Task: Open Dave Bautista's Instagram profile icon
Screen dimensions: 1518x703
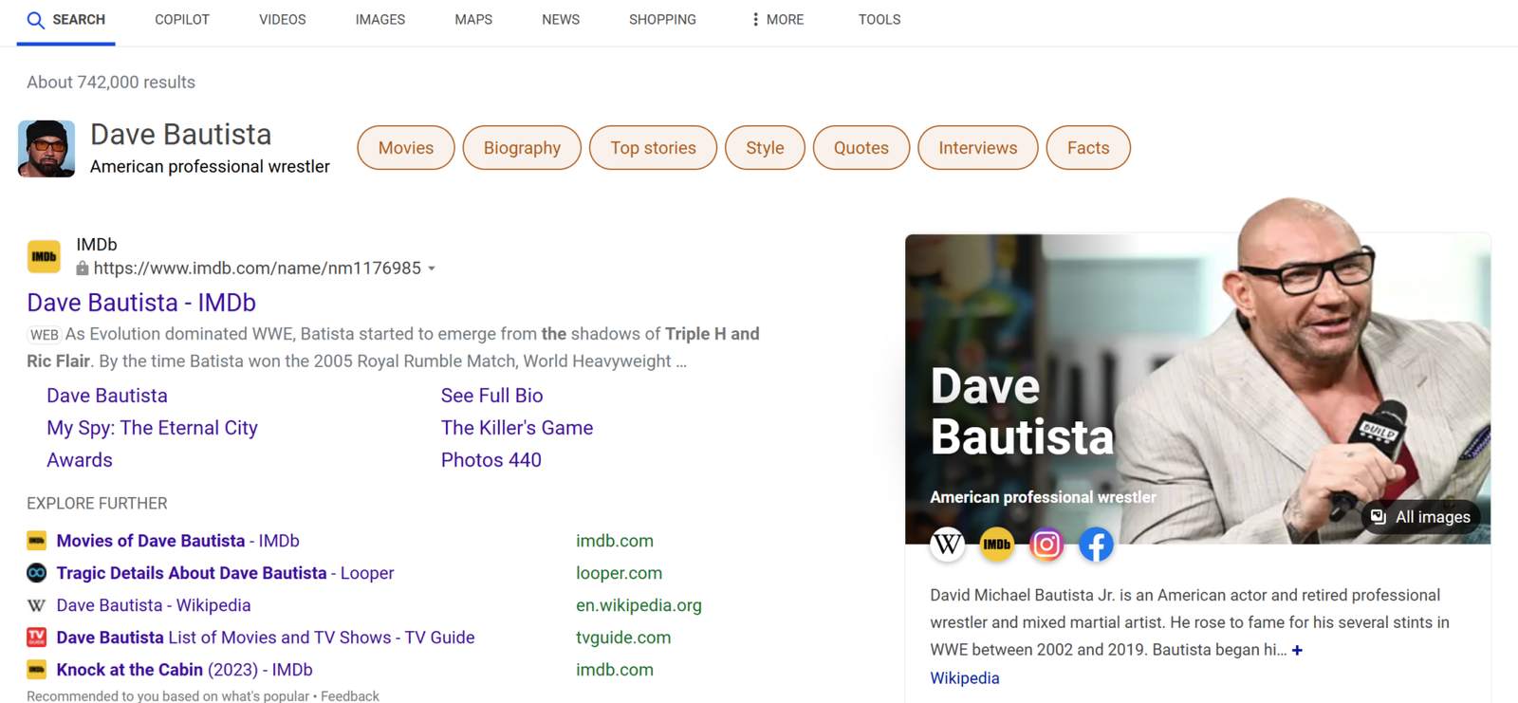Action: point(1046,545)
